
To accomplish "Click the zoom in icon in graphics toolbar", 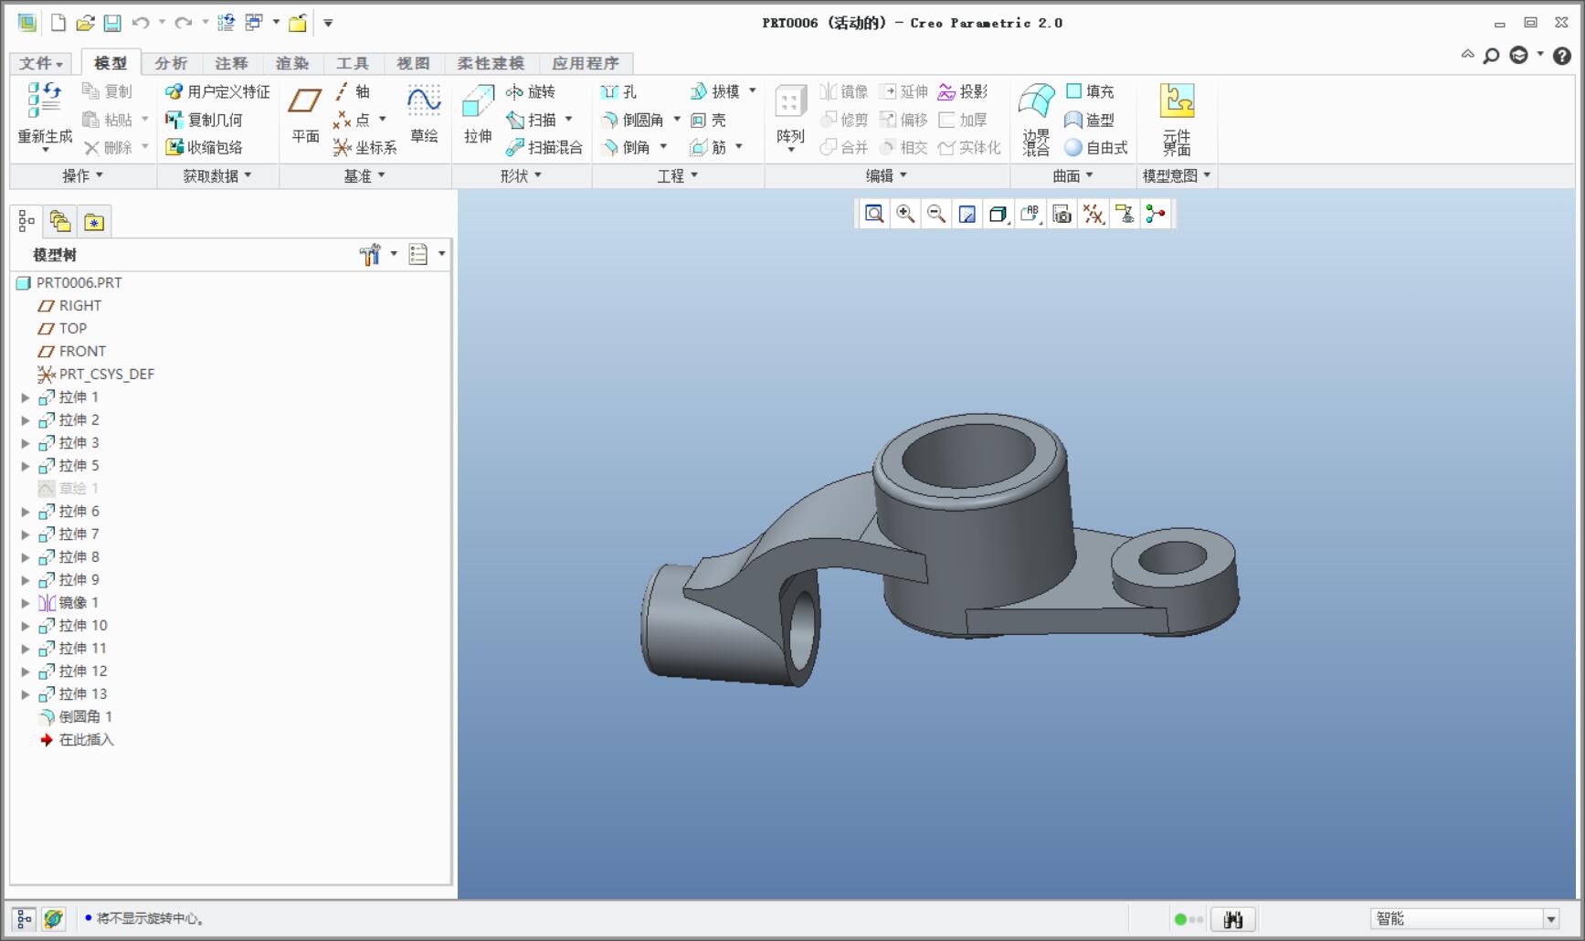I will pos(905,214).
